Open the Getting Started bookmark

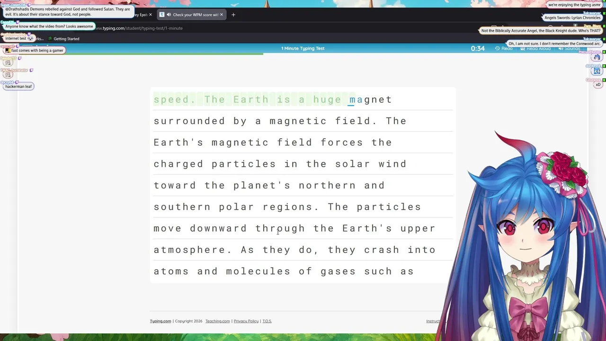tap(63, 39)
